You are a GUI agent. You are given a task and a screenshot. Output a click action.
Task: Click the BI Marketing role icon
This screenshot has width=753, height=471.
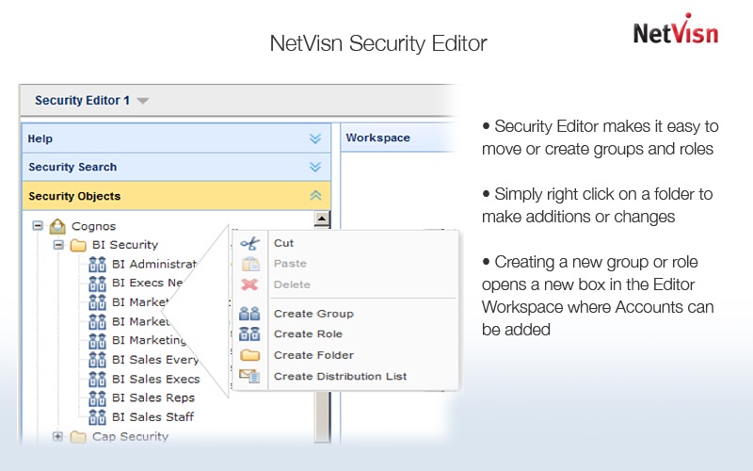click(x=97, y=341)
